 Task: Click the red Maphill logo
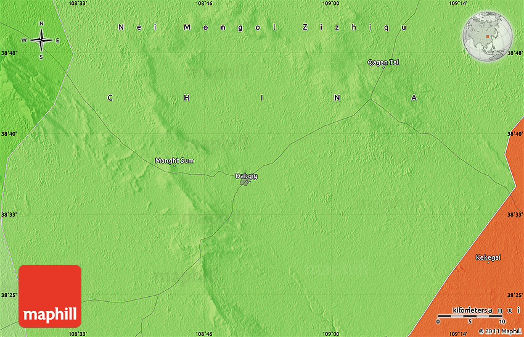50,296
